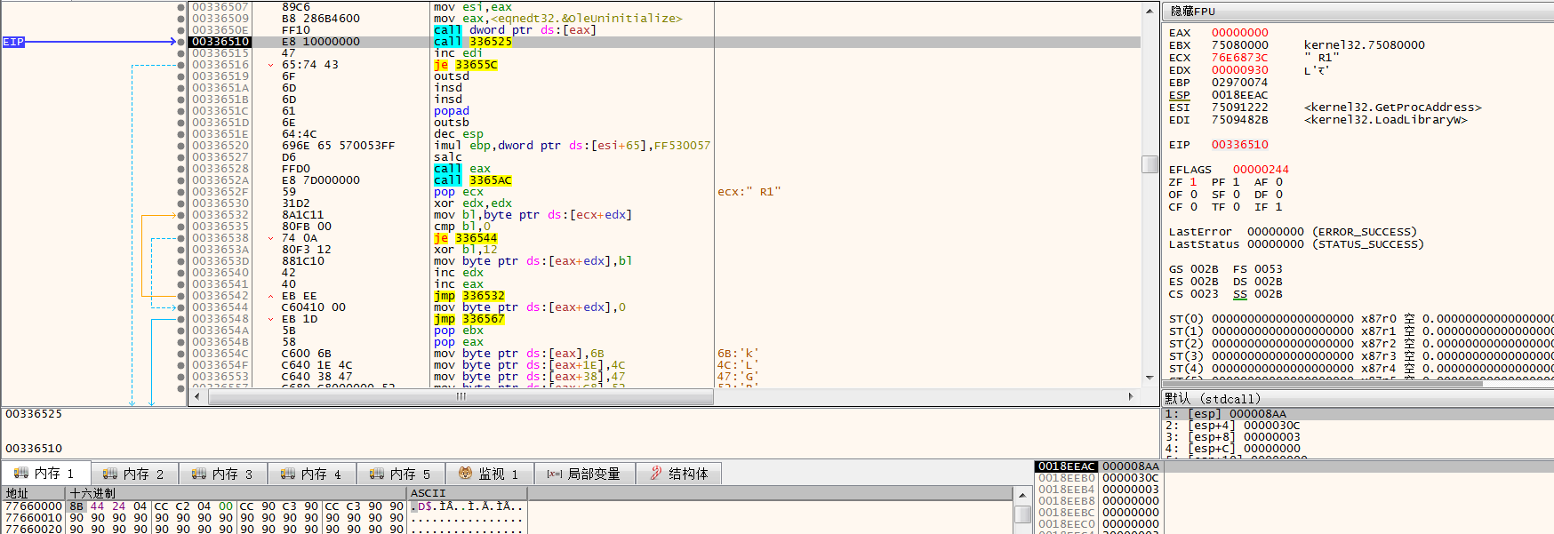This screenshot has height=534, width=1554.
Task: Open the 局部变量 locals tab
Action: pos(584,474)
